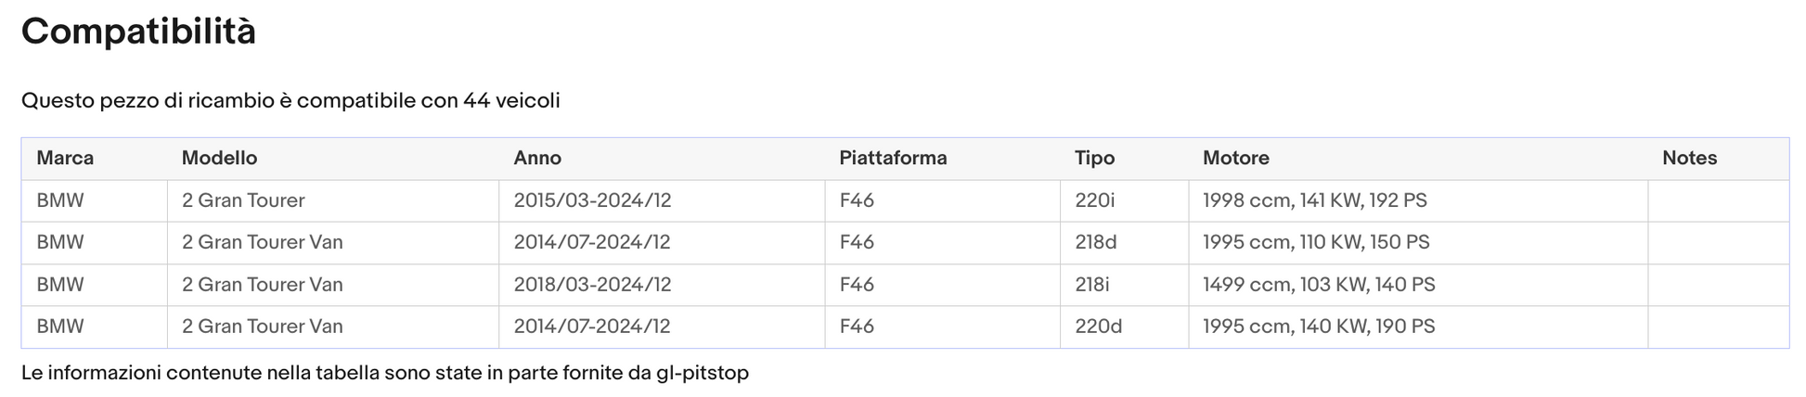Image resolution: width=1806 pixels, height=397 pixels.
Task: Select the 220d type cell
Action: tap(1124, 327)
